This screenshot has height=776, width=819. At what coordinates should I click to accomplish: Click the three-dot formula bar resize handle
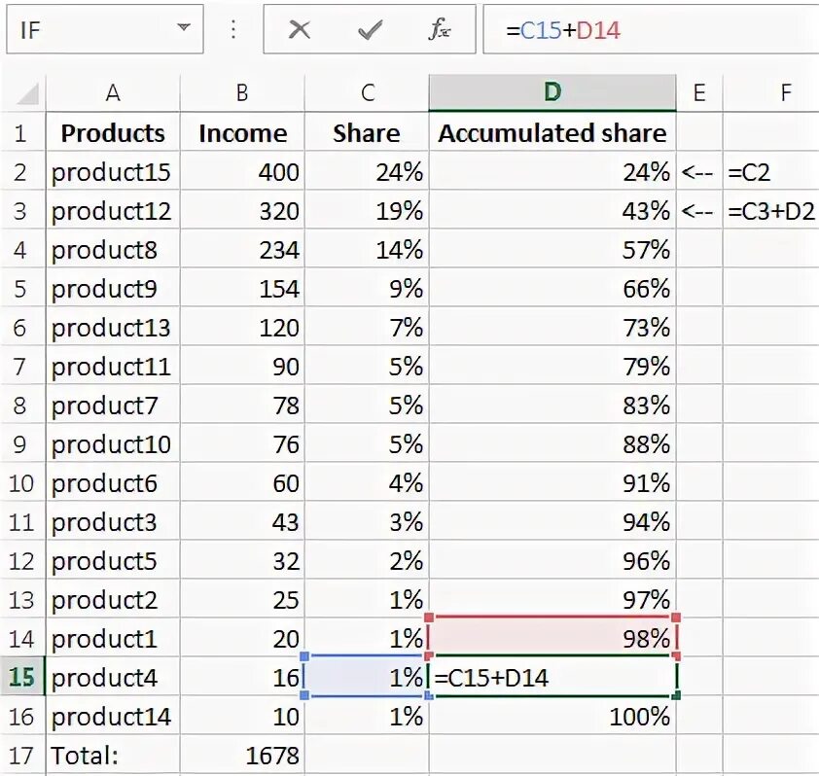click(233, 30)
